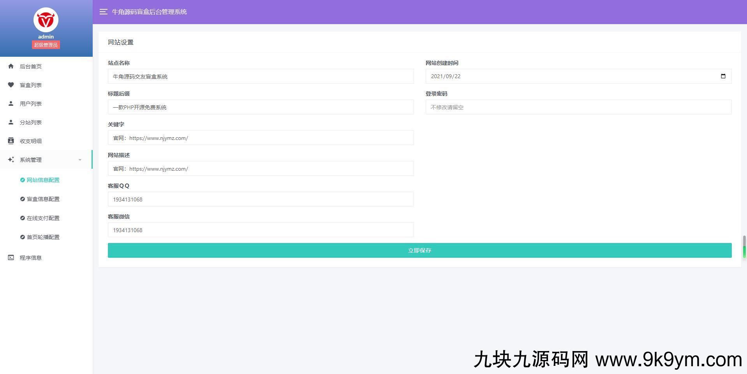Click the sparkle icon beside 系统管理
This screenshot has width=747, height=374.
pyautogui.click(x=11, y=159)
